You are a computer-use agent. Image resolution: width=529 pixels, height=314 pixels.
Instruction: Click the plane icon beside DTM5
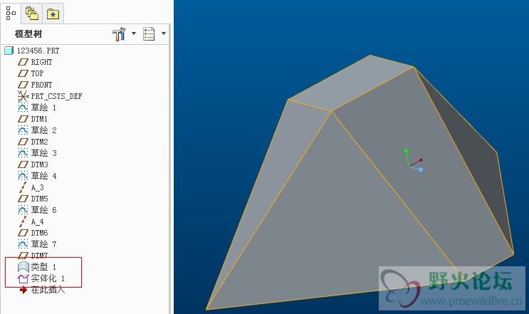click(x=23, y=199)
